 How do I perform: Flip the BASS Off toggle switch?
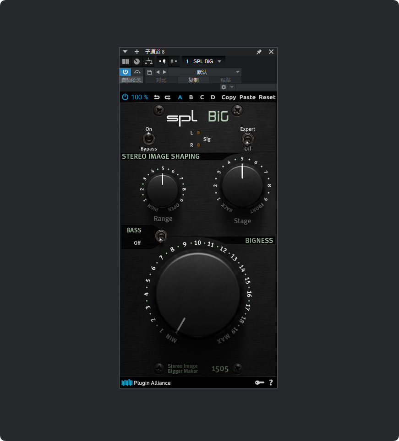161,236
